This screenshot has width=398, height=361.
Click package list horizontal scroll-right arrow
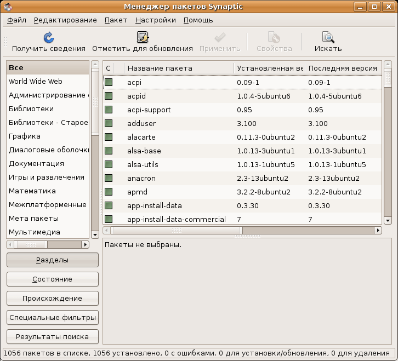click(x=378, y=231)
